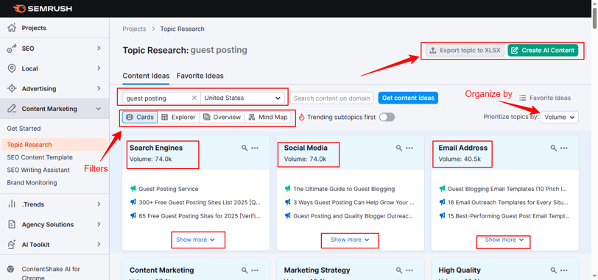Open more options on Marketing Strategy card
Screen dimensions: 598x280
click(409, 270)
